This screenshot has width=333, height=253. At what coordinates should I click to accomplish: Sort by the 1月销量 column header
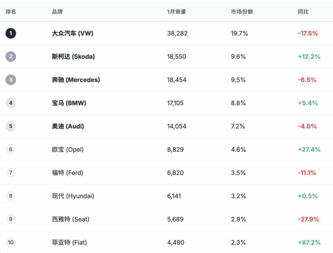176,12
